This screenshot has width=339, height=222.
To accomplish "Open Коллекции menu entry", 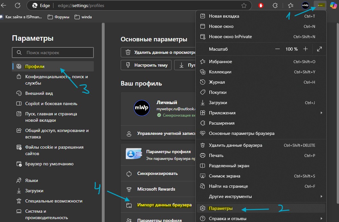I will click(261, 72).
